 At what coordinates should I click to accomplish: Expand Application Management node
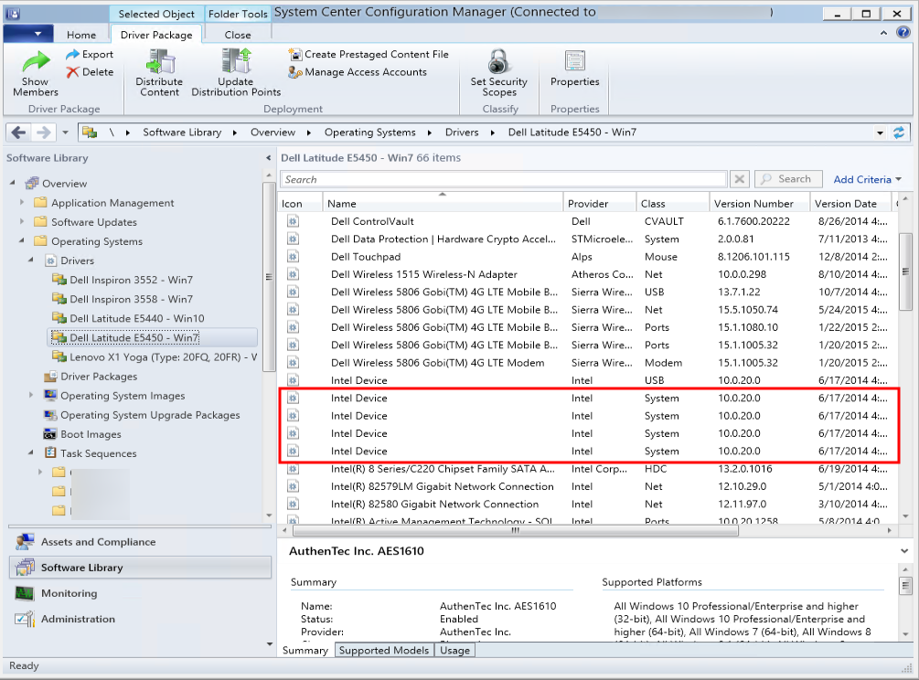22,203
